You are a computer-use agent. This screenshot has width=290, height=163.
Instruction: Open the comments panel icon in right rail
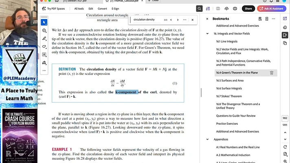(285, 27)
